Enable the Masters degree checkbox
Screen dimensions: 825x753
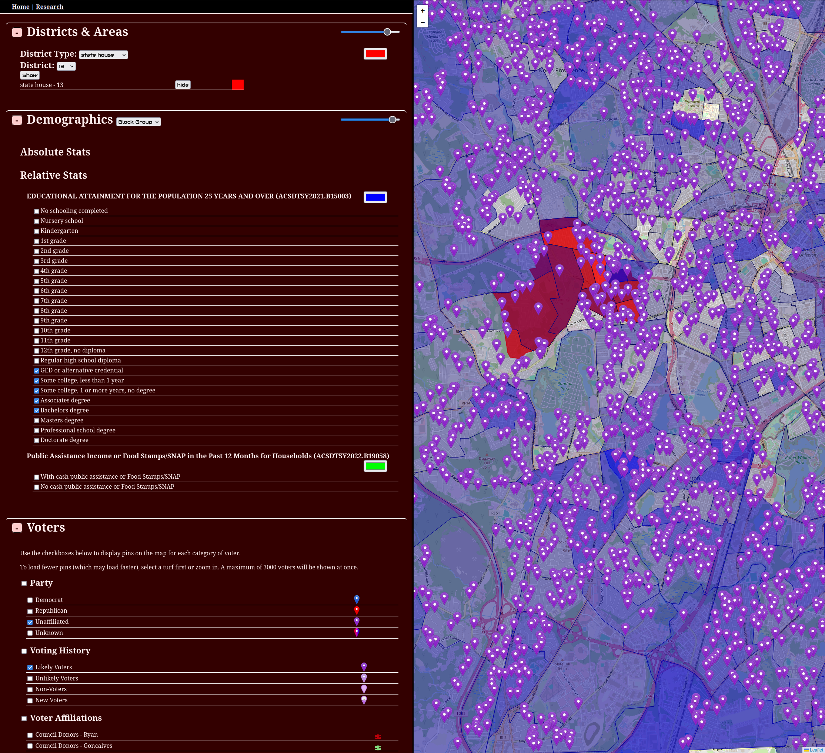[x=37, y=421]
